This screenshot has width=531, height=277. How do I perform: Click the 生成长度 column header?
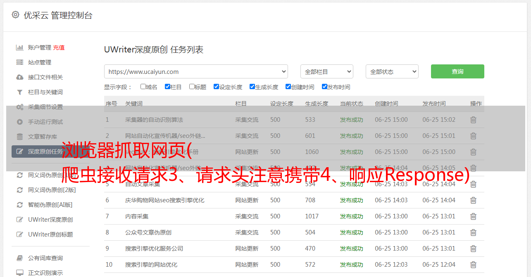pos(317,104)
